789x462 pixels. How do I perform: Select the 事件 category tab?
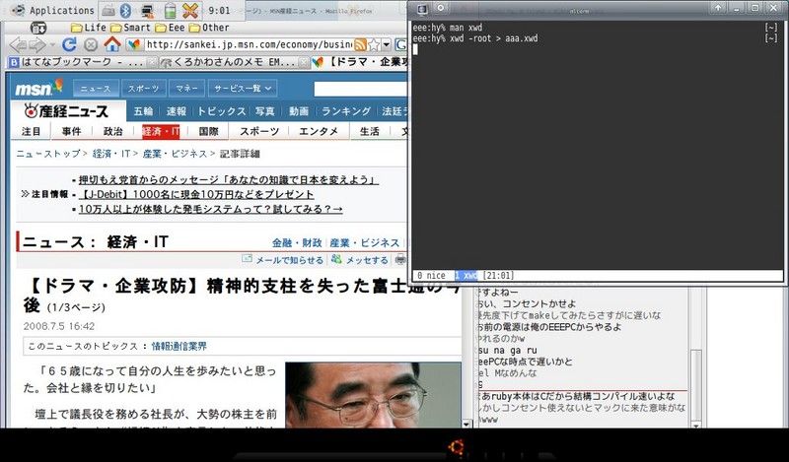(x=71, y=131)
